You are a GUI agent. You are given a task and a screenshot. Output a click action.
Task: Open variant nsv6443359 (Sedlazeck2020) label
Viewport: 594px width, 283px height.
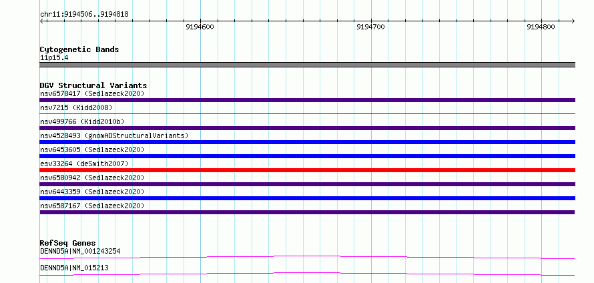click(92, 192)
